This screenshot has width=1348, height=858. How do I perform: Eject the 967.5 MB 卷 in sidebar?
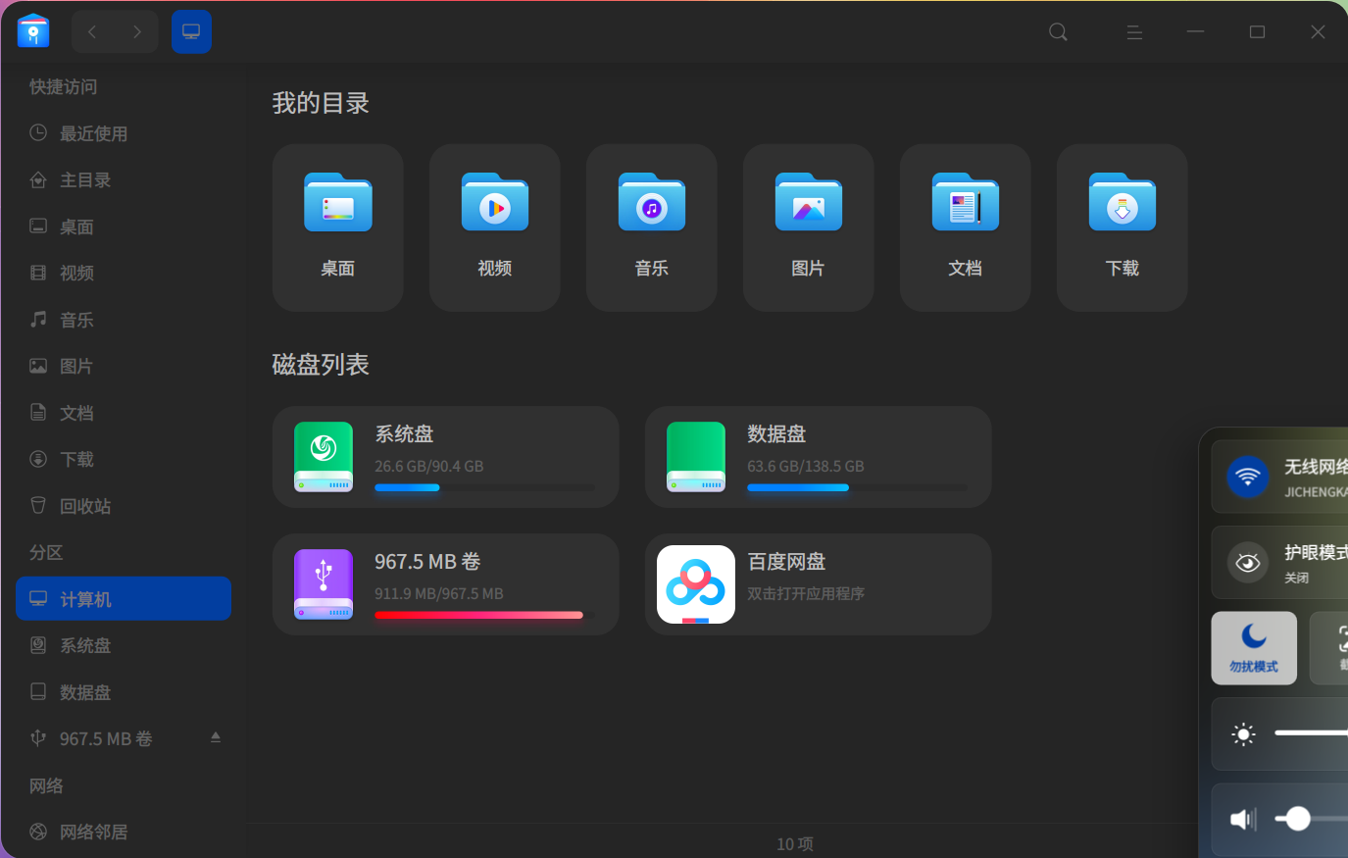(x=216, y=737)
